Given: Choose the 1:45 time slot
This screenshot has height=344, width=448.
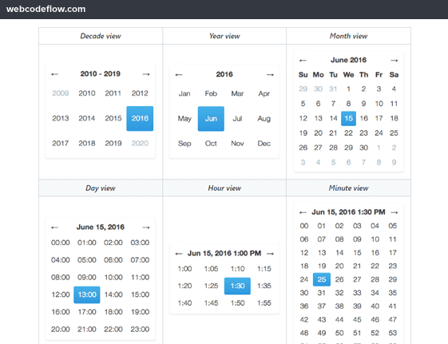Looking at the screenshot, I should [211, 303].
